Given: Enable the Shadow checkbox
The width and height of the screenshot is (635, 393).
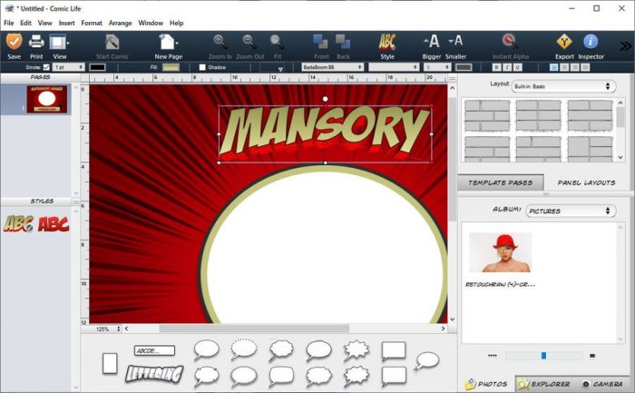Looking at the screenshot, I should point(202,67).
